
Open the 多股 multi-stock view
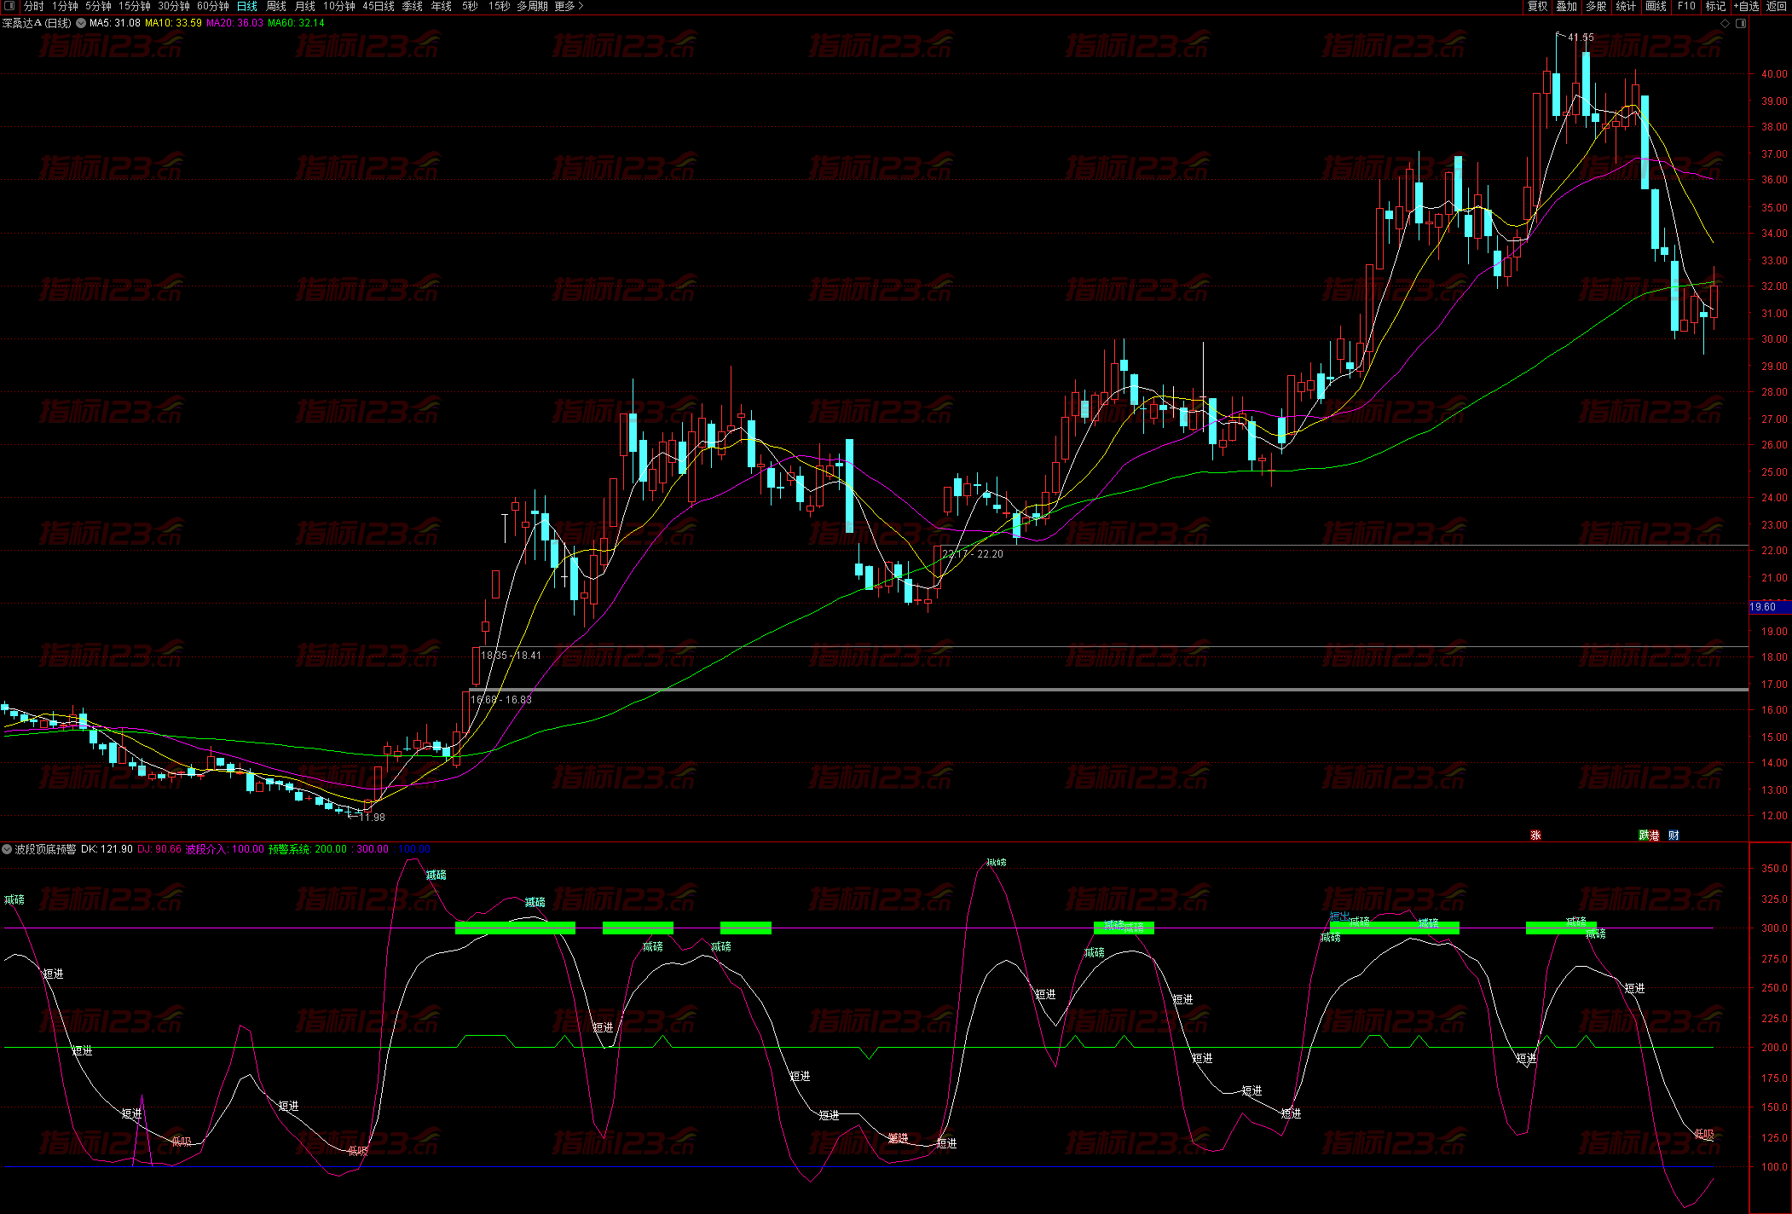pos(1596,6)
